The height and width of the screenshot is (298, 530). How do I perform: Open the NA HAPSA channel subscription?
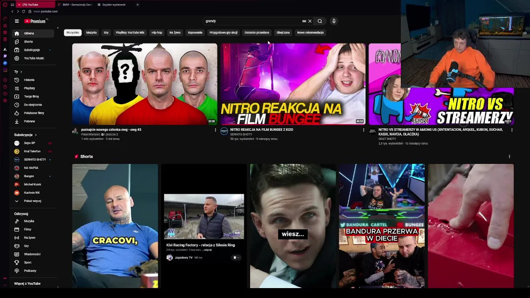point(33,168)
